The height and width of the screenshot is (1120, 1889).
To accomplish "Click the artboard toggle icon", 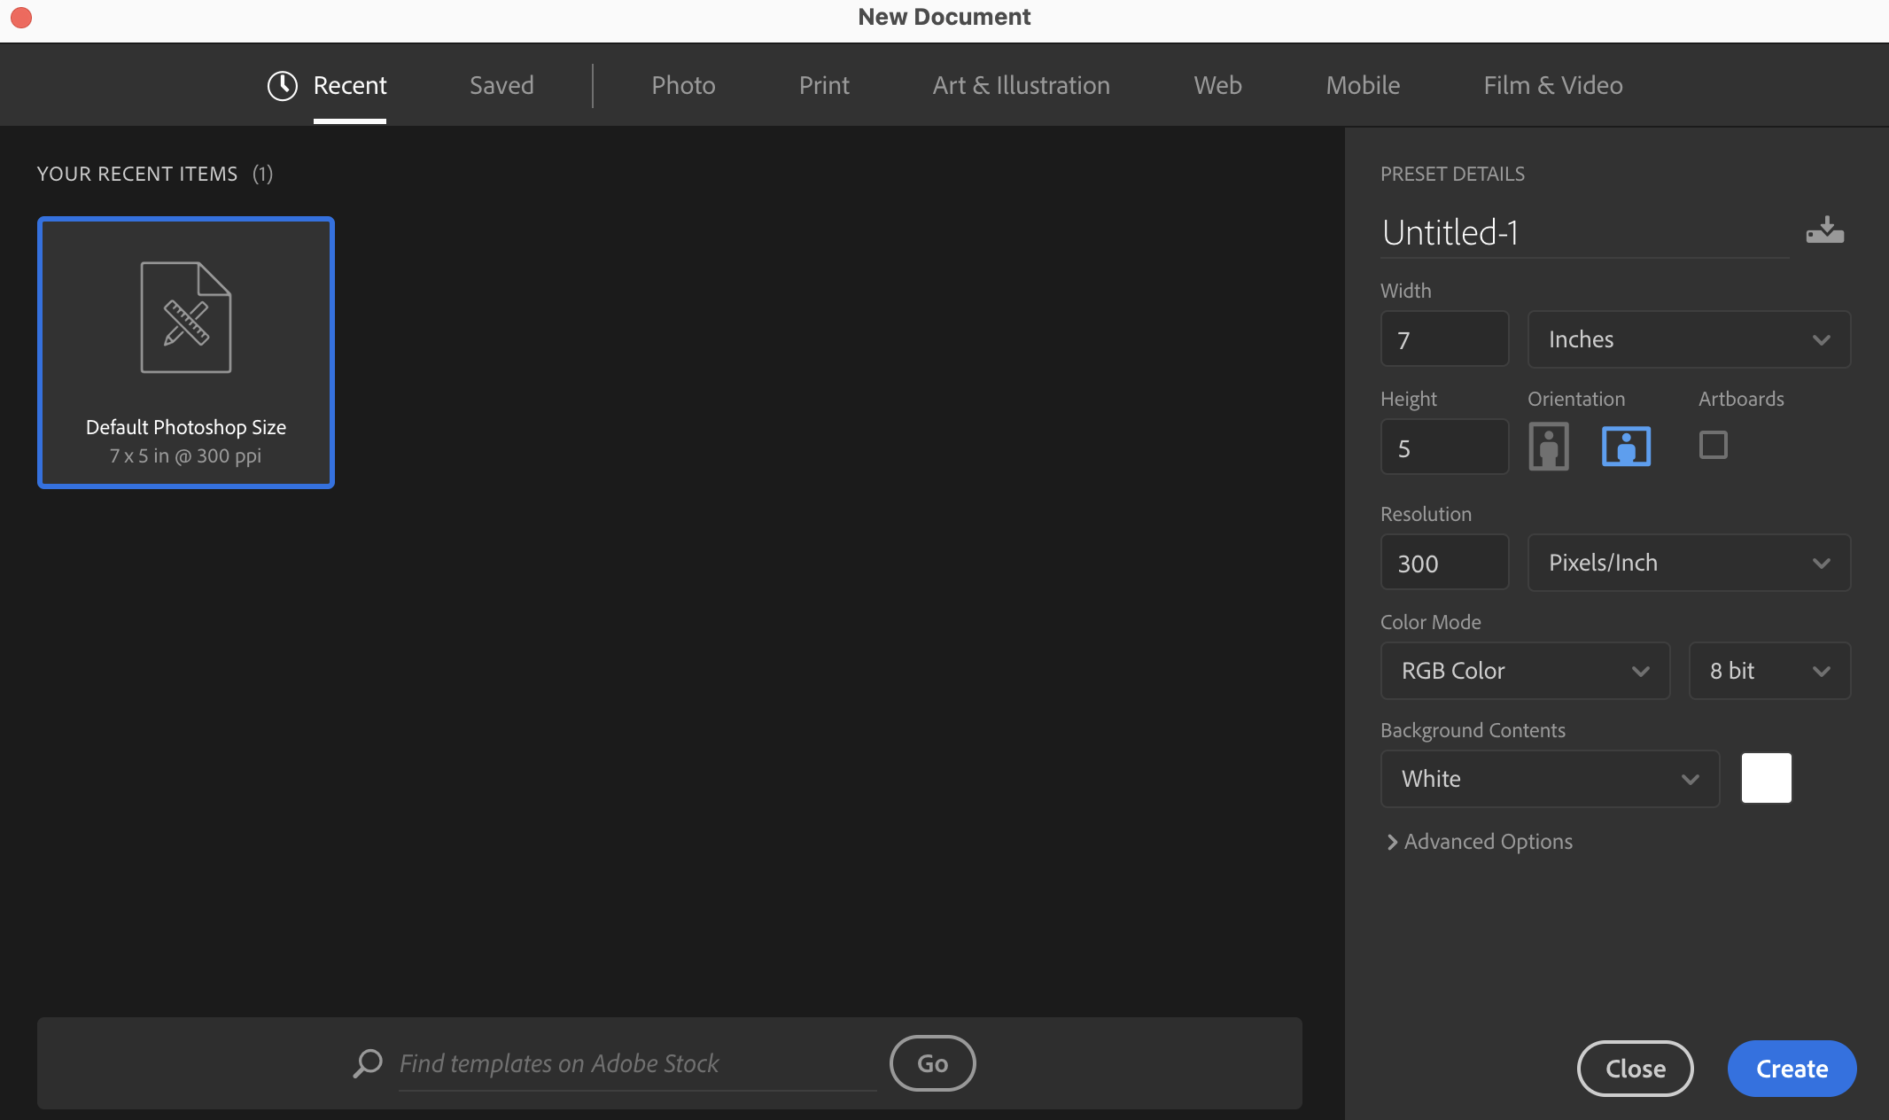I will [1713, 444].
